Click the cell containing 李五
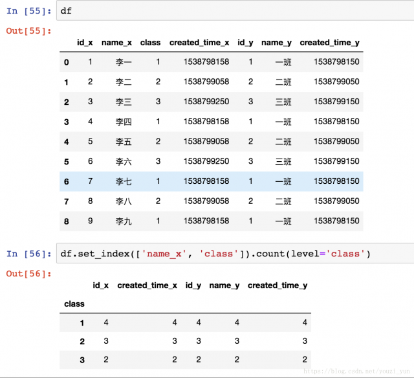 click(123, 142)
